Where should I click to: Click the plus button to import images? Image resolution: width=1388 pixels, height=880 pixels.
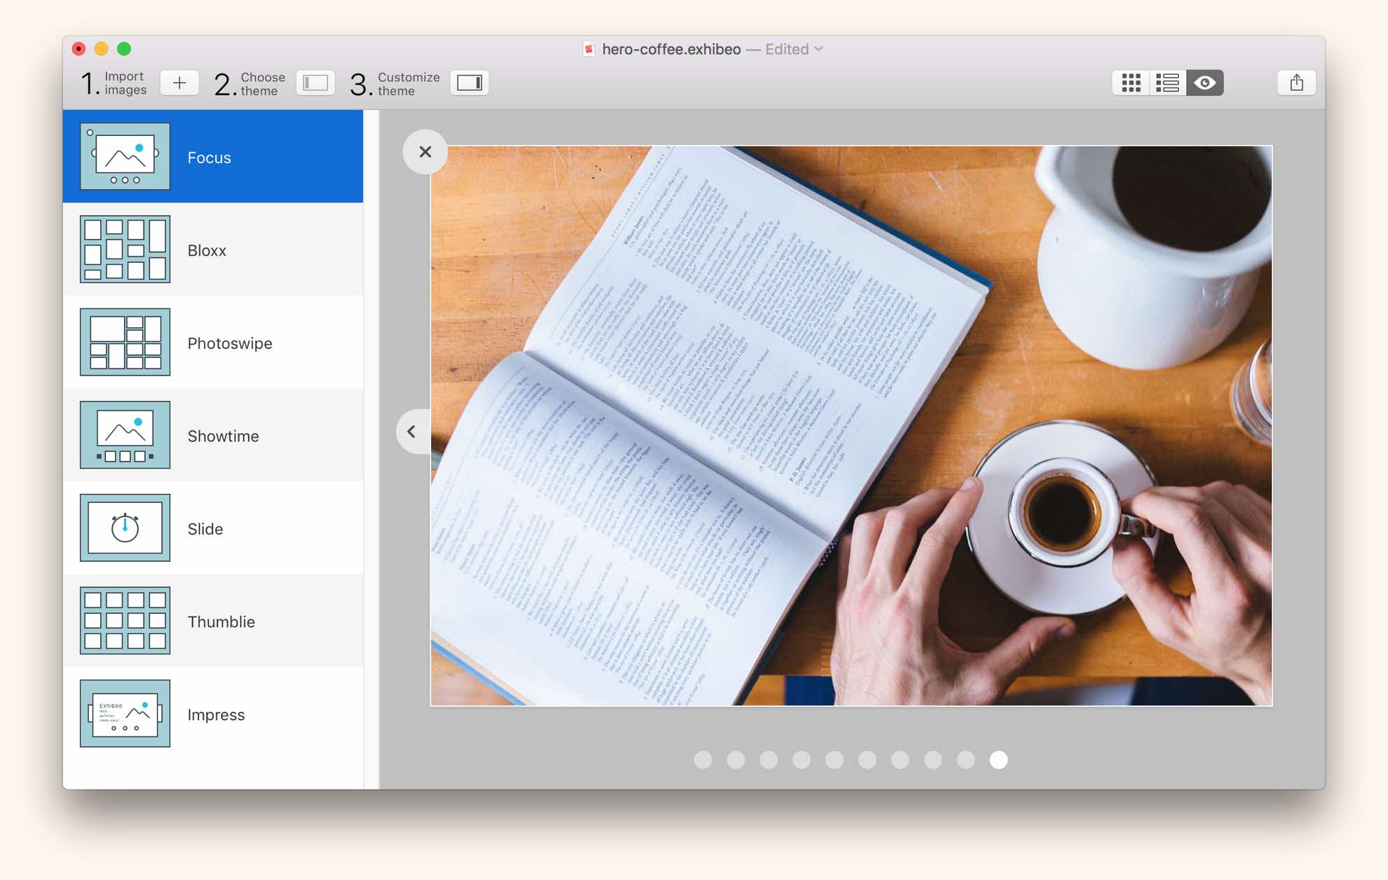pyautogui.click(x=179, y=83)
